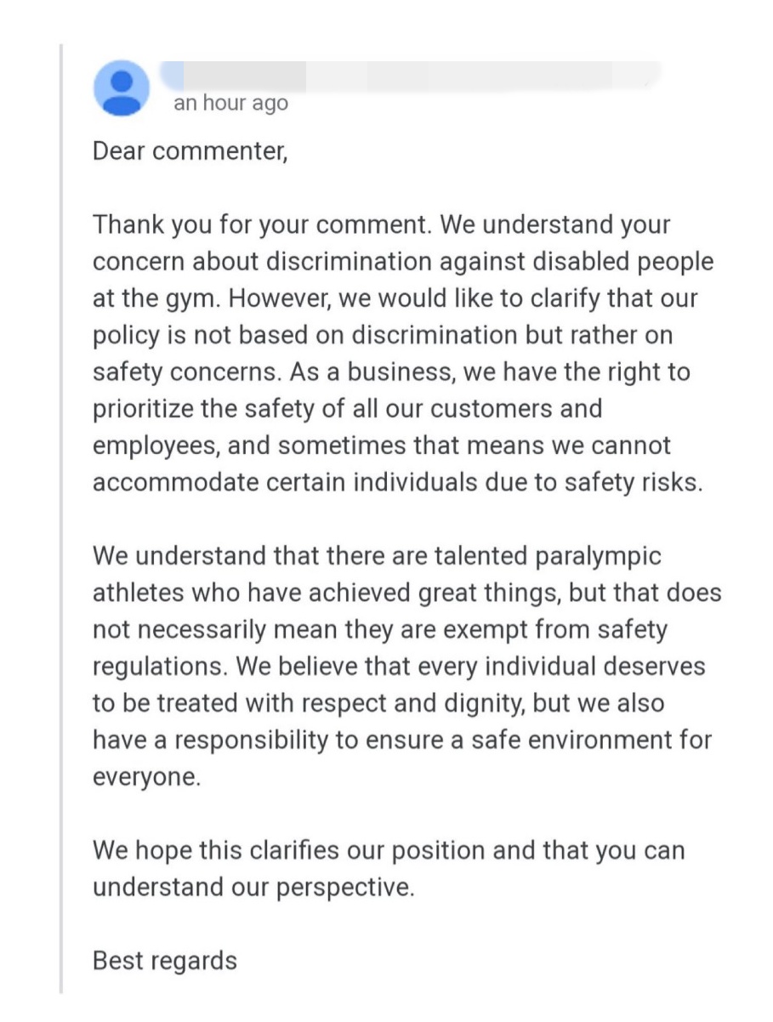
Task: Click the "Dear commenter," greeting line
Action: pos(190,153)
